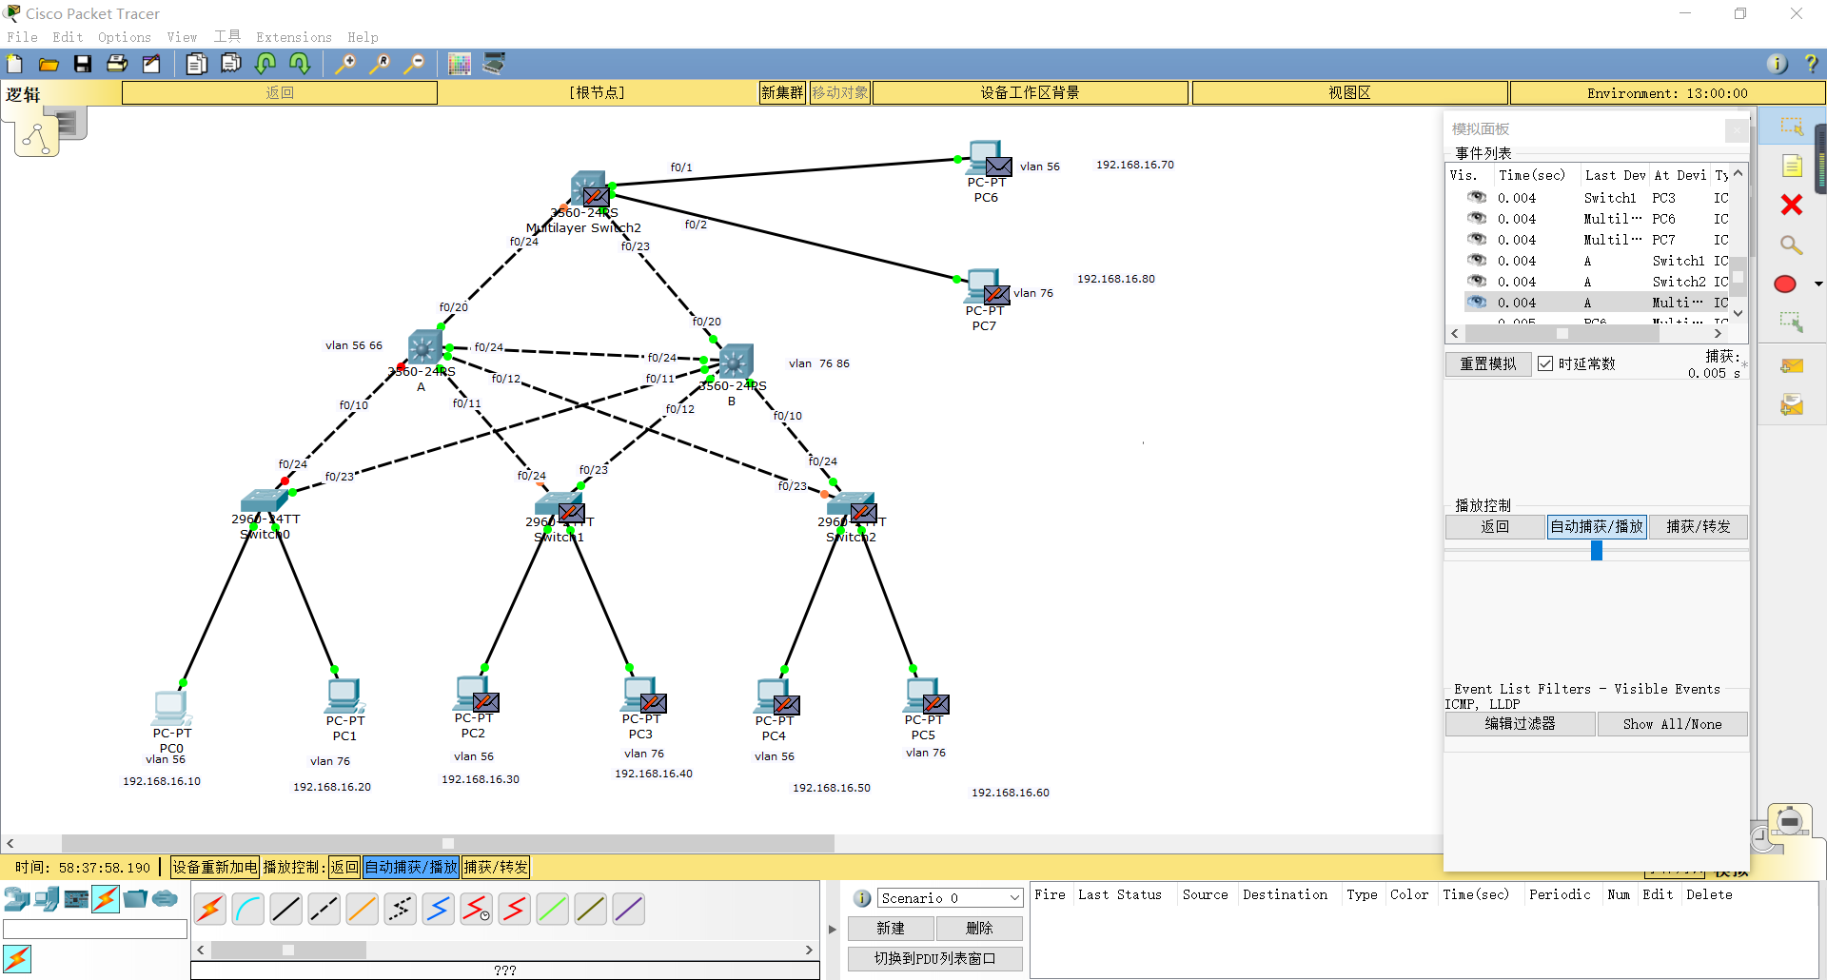
Task: Click 编辑过滤器 edit filters button
Action: click(x=1521, y=724)
